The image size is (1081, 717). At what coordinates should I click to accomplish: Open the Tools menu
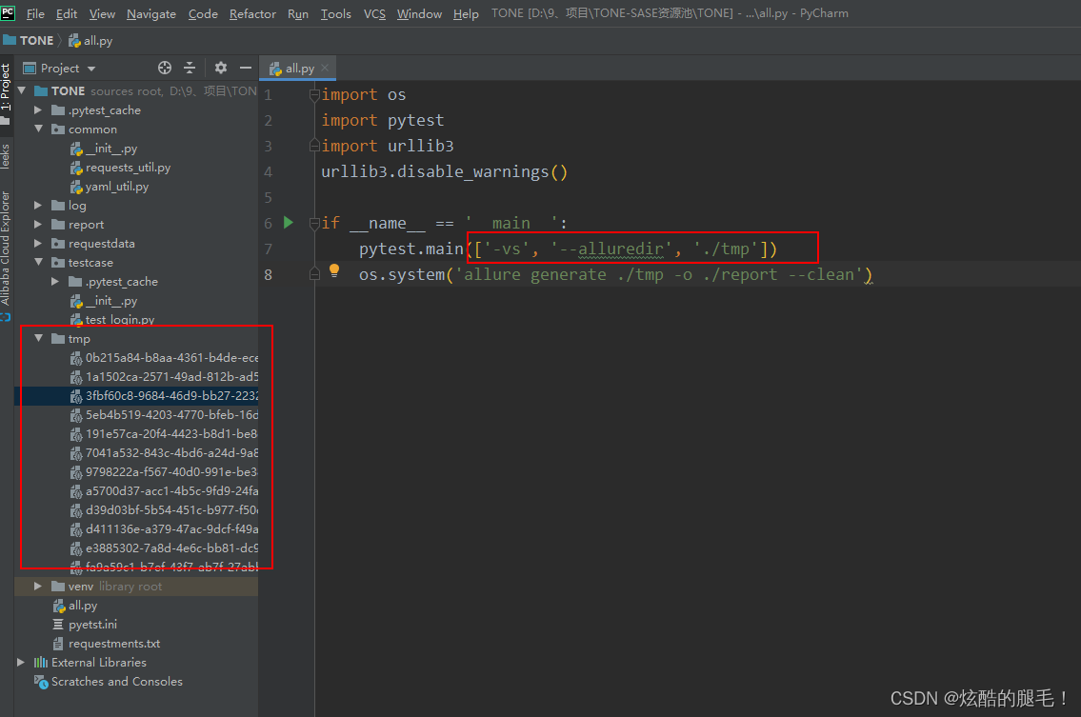[336, 13]
